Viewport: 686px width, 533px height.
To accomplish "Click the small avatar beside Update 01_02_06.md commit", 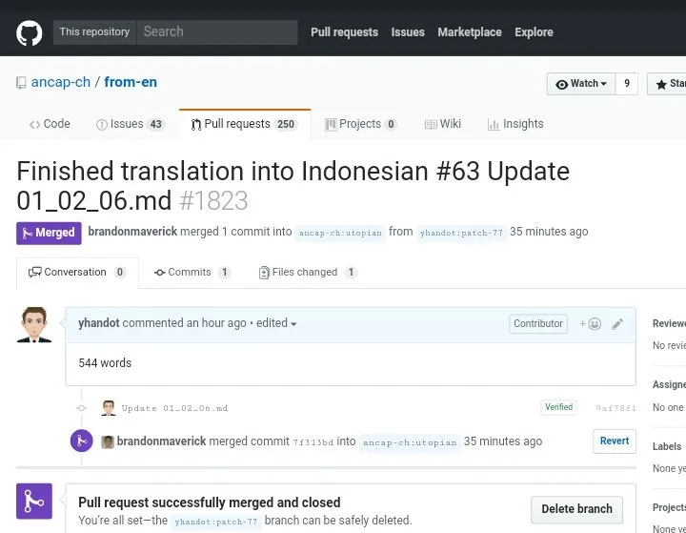I will pyautogui.click(x=109, y=408).
